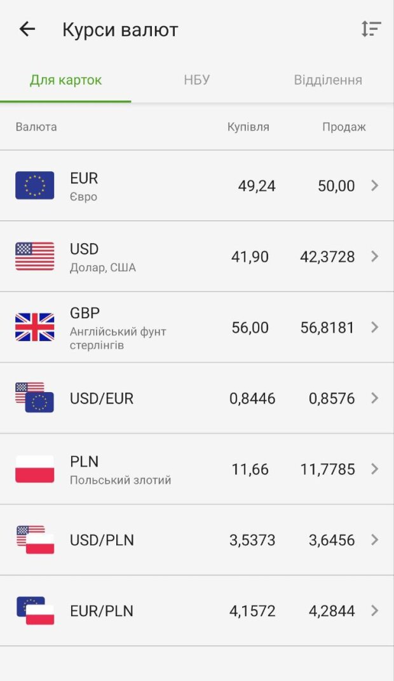394x681 pixels.
Task: Tap the United States flag icon
Action: tap(35, 256)
